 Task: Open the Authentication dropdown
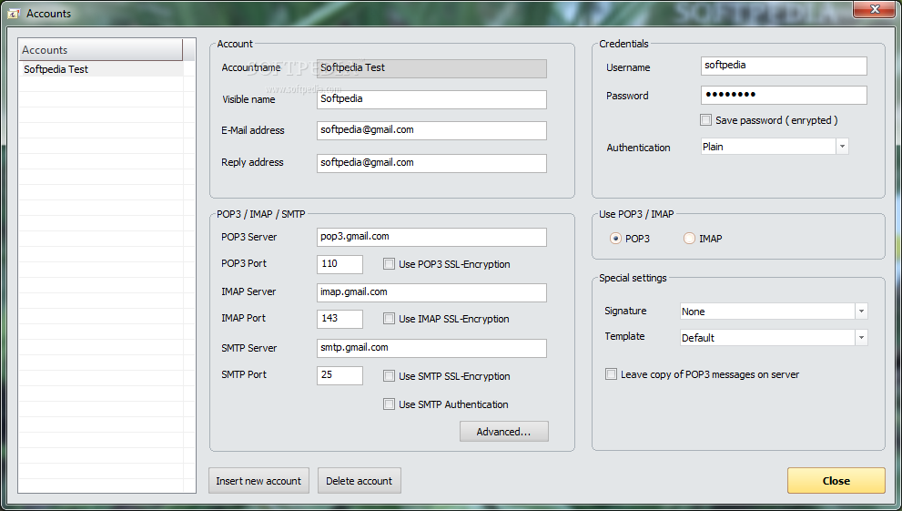842,147
